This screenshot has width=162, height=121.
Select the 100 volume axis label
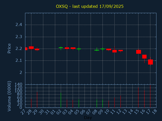click(18, 91)
